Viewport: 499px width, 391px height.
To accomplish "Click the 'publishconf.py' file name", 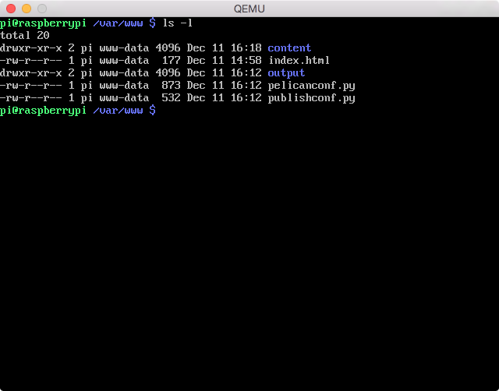I will point(311,98).
